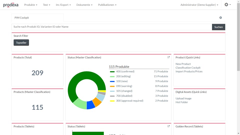The width and height of the screenshot is (240, 135).
Task: Click the green 400 (confirmed) legend marker
Action: click(112, 71)
